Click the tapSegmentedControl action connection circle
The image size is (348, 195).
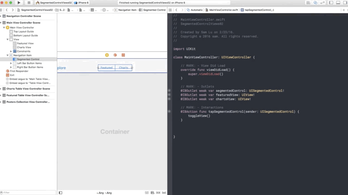(169, 112)
